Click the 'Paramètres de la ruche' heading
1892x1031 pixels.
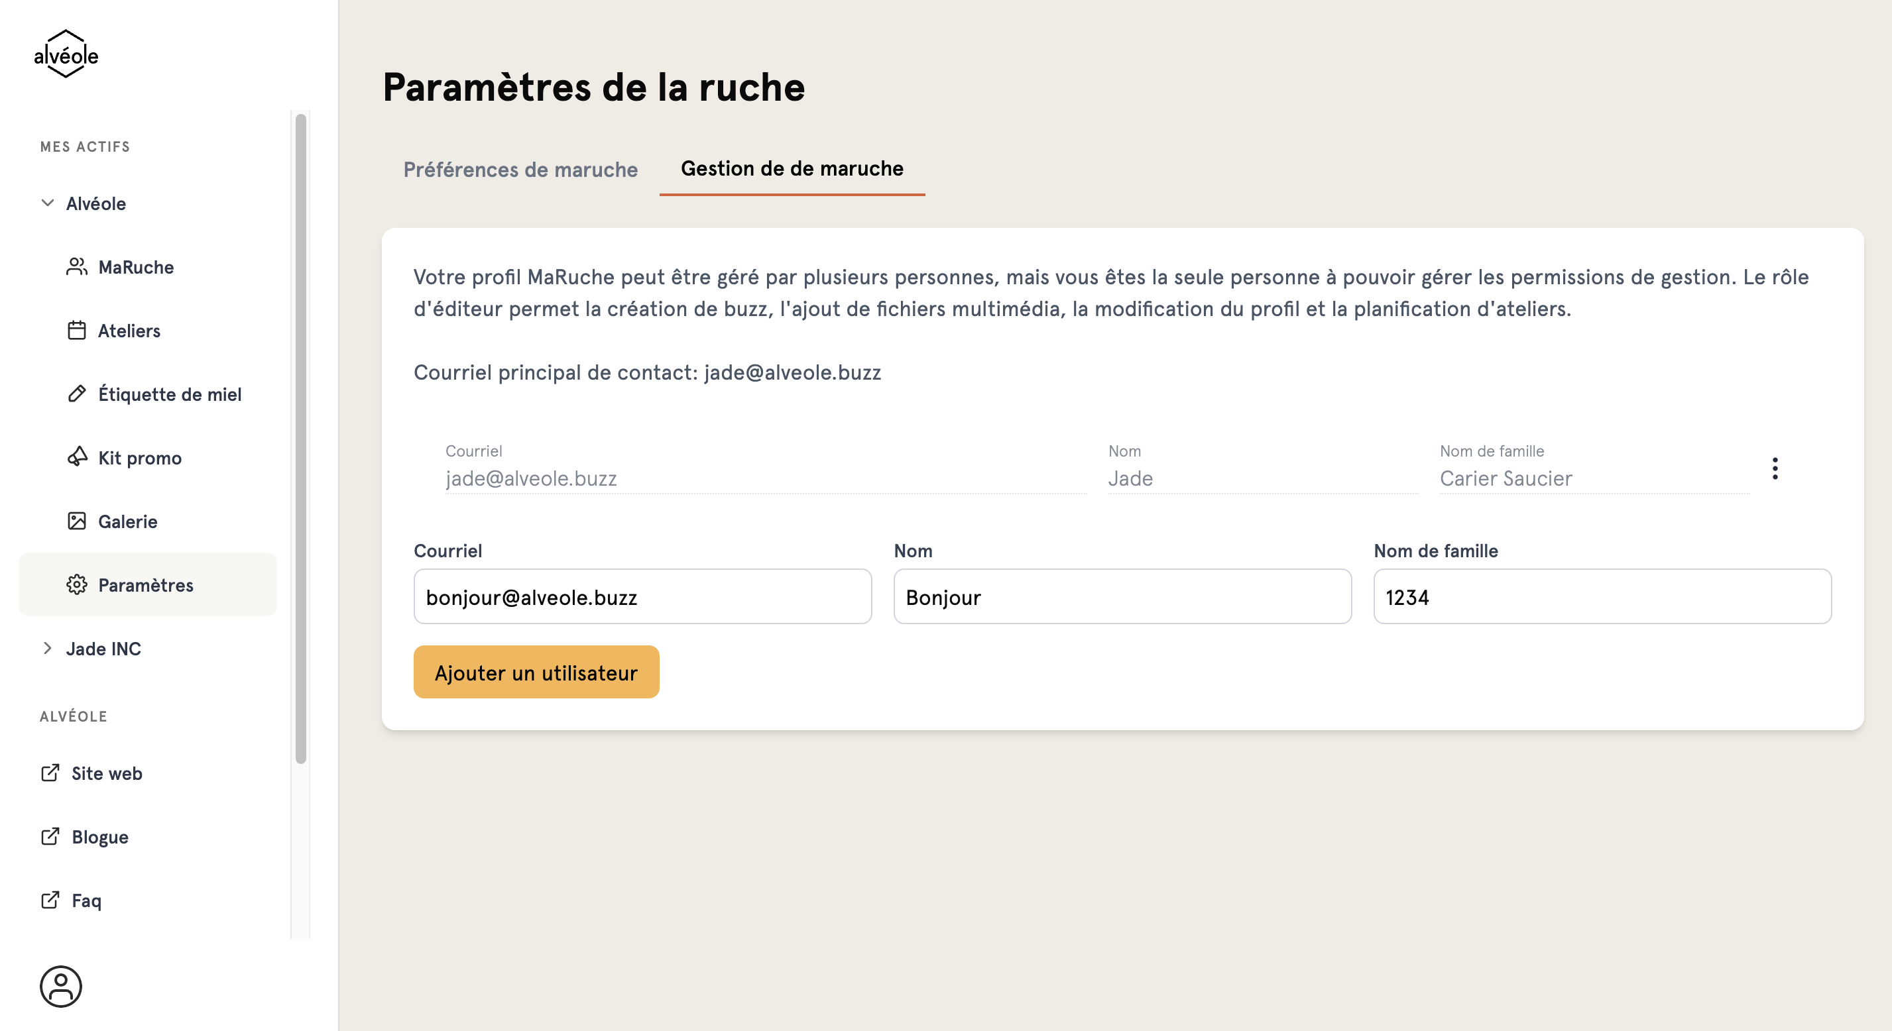pos(593,87)
